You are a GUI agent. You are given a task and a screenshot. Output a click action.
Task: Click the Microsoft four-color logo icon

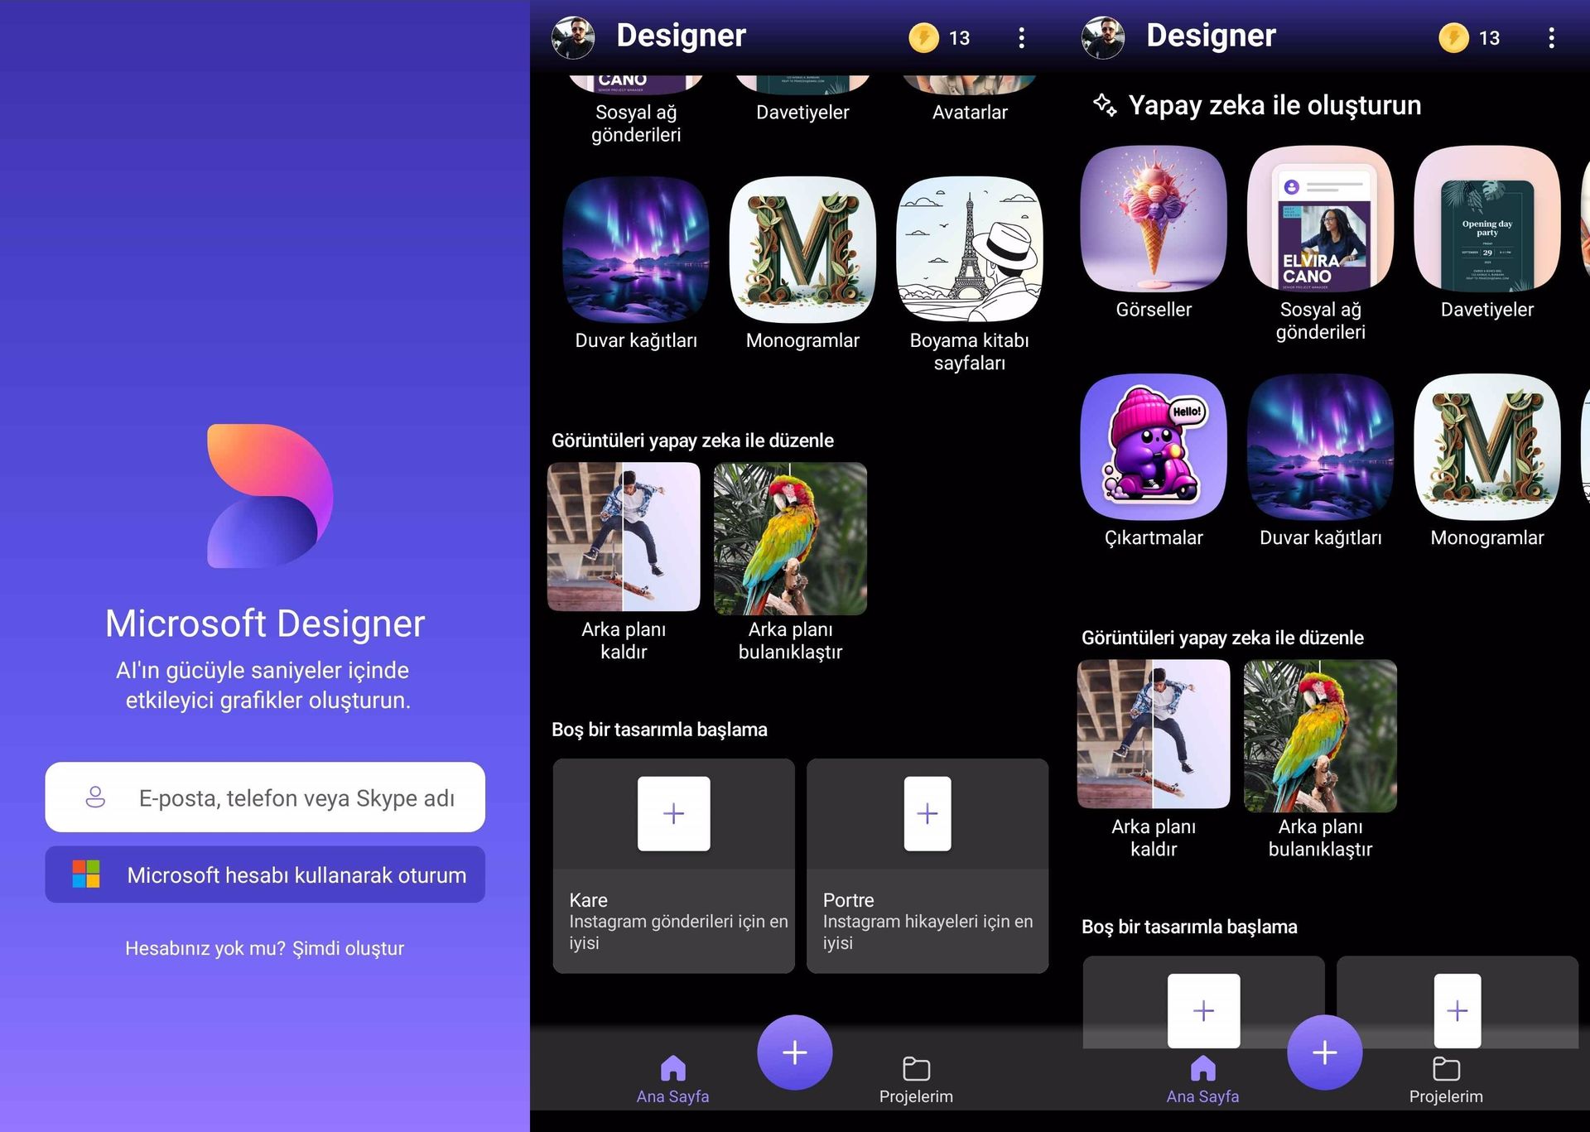pyautogui.click(x=86, y=874)
